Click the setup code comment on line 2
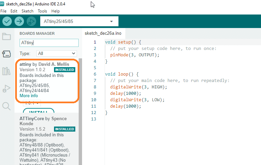Screen dimensions: 261x165 [x=163, y=49]
